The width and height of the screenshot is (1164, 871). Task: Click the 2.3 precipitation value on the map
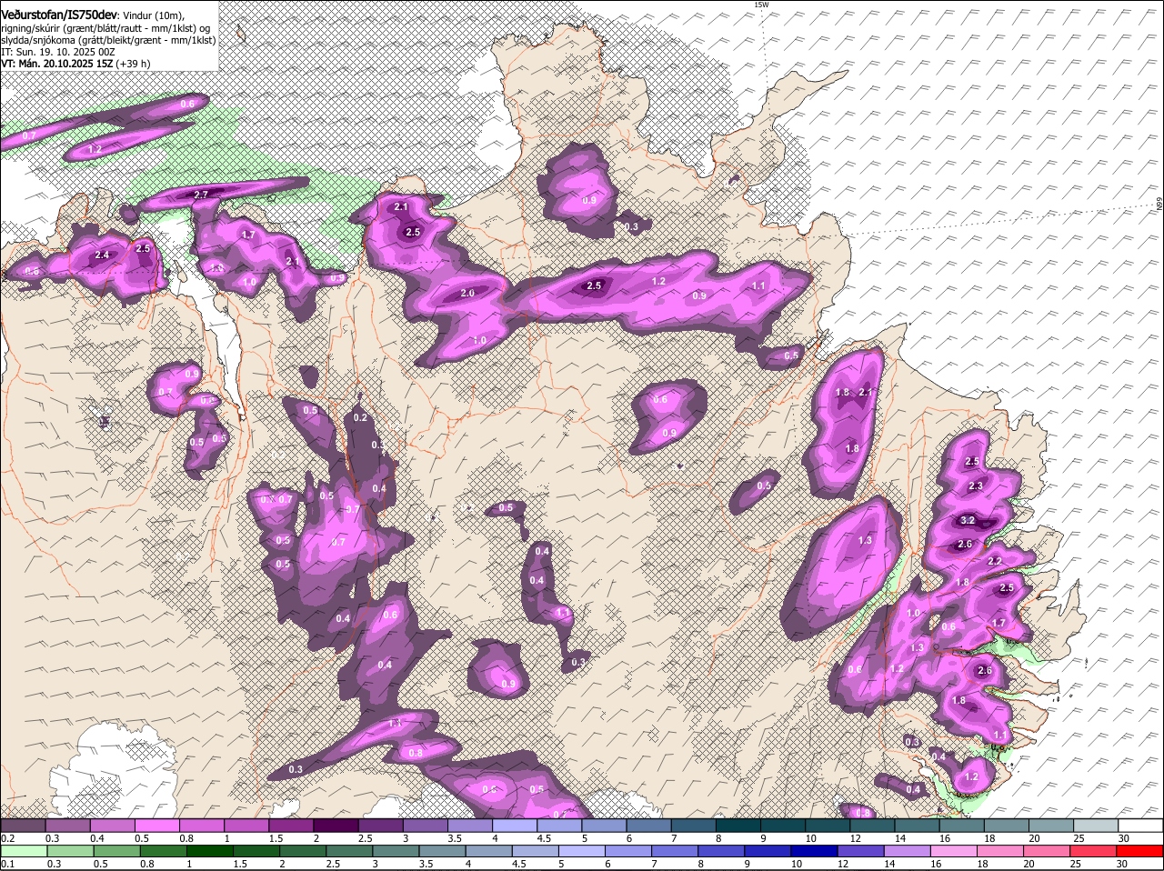click(x=976, y=486)
